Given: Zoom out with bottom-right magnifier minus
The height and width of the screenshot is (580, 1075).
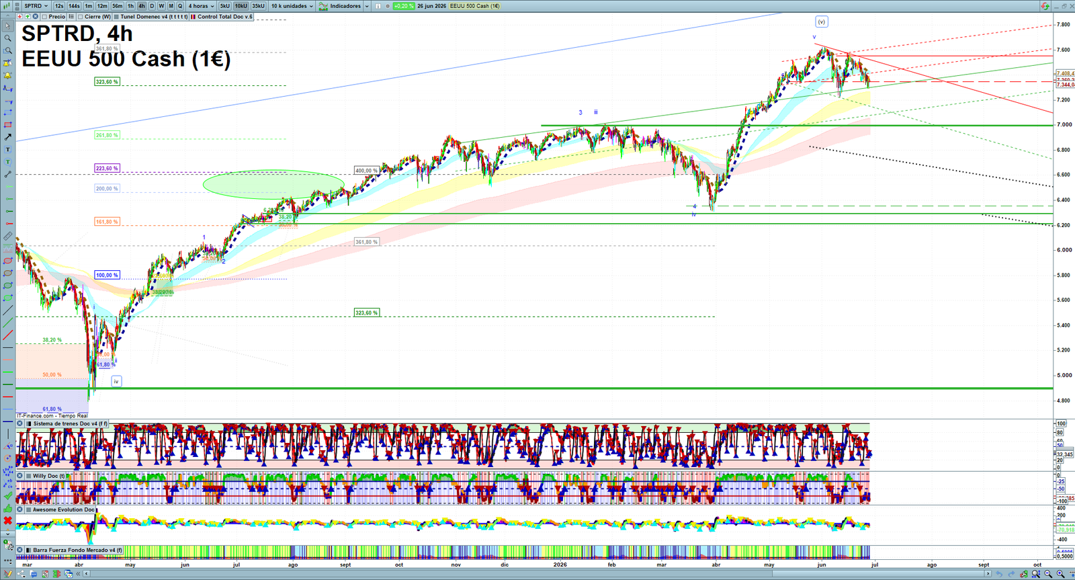Looking at the screenshot, I should (1048, 574).
